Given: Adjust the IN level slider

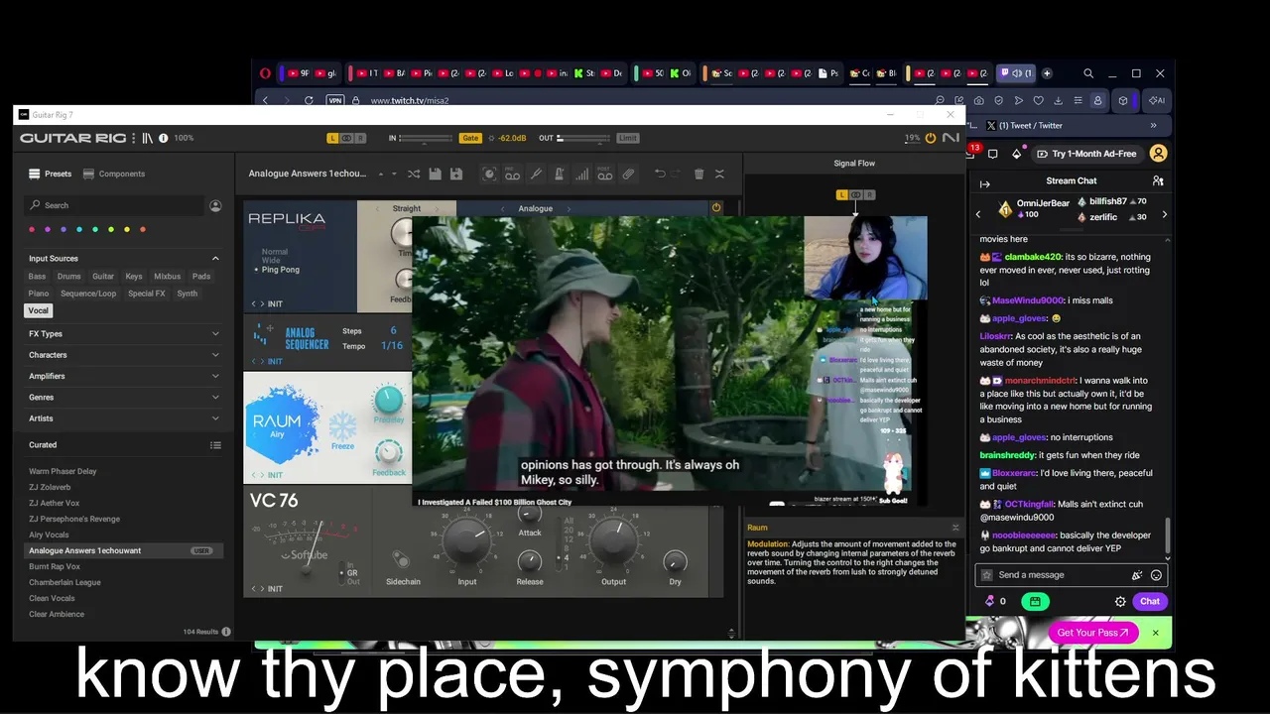Looking at the screenshot, I should tap(426, 138).
